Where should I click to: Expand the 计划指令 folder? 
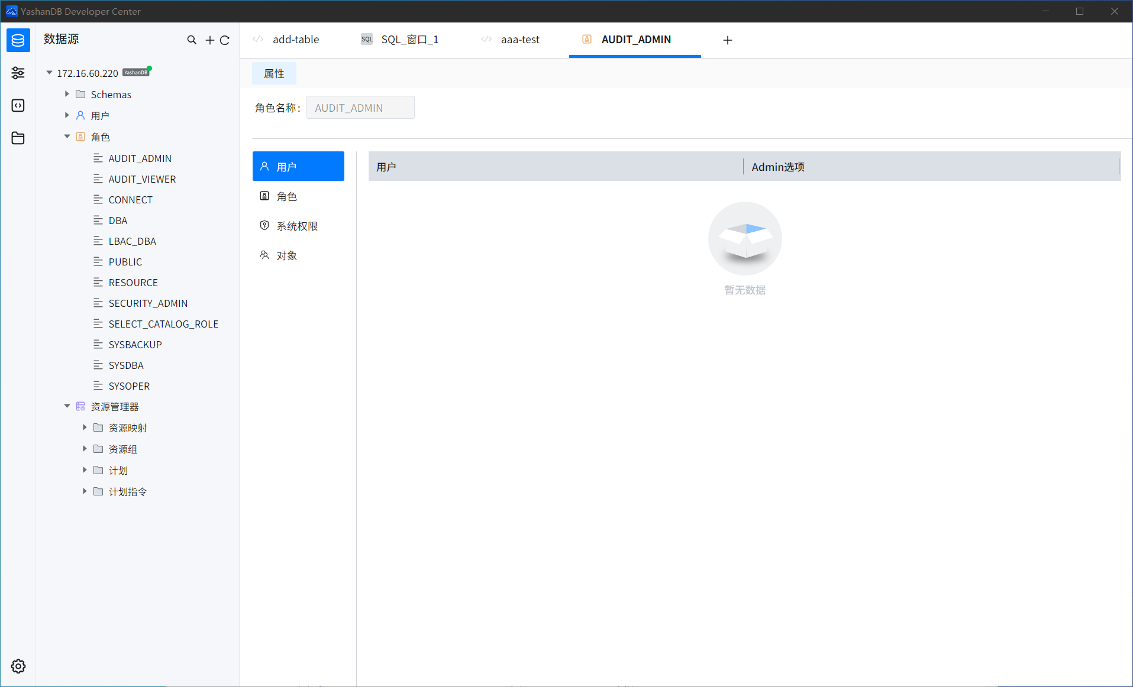85,491
